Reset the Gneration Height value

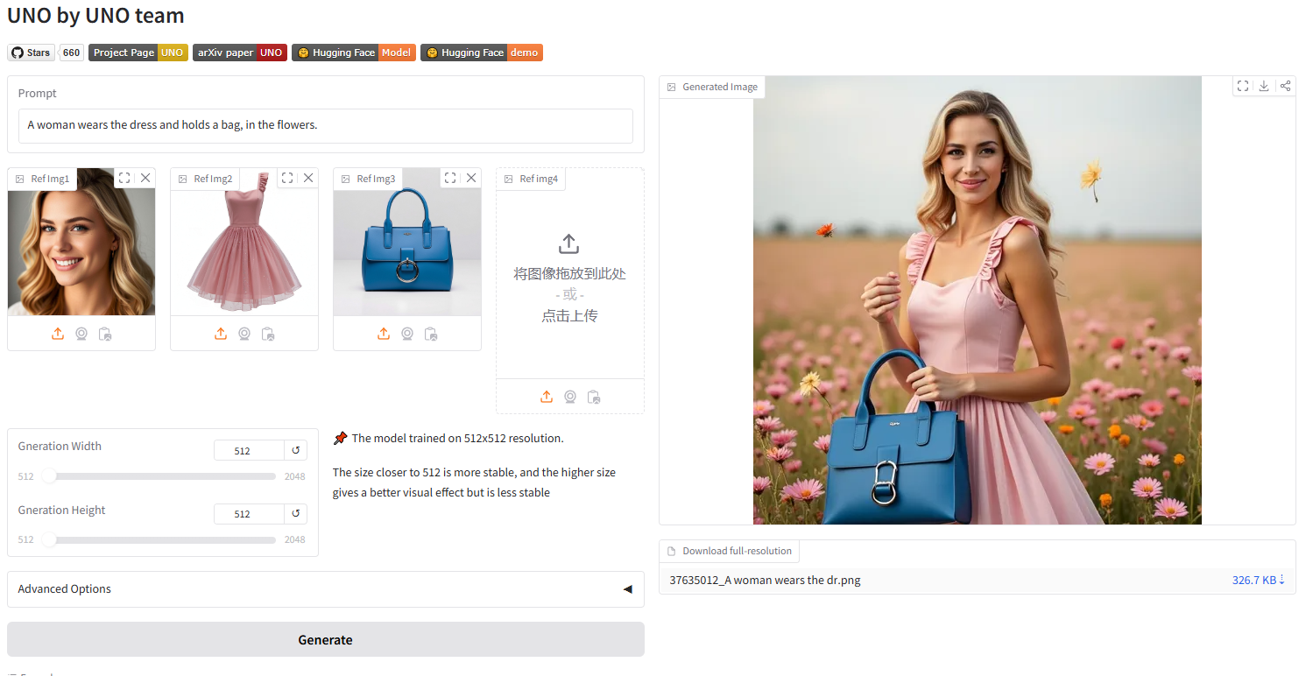296,514
